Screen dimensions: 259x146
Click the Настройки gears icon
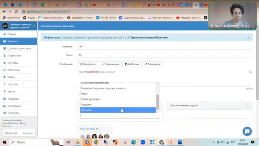tap(4, 113)
